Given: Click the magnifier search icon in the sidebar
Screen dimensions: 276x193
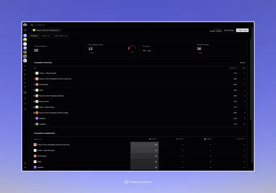Looking at the screenshot, I should point(25,103).
